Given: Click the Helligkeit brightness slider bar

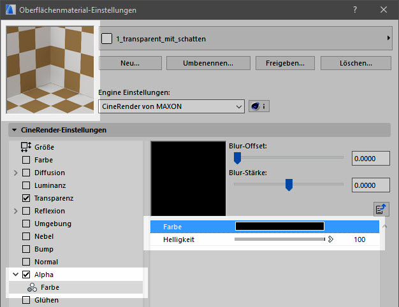Looking at the screenshot, I should (280, 239).
